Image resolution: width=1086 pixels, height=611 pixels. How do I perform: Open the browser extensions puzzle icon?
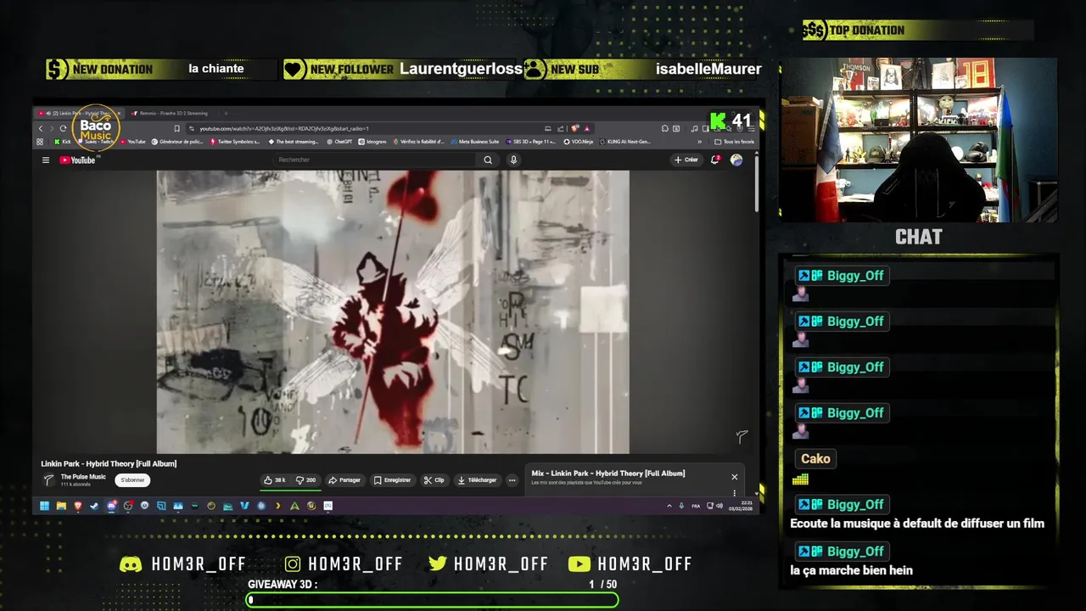click(x=665, y=128)
